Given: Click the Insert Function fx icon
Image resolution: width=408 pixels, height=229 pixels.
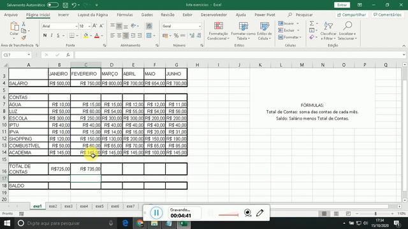Looking at the screenshot, I should [x=68, y=55].
